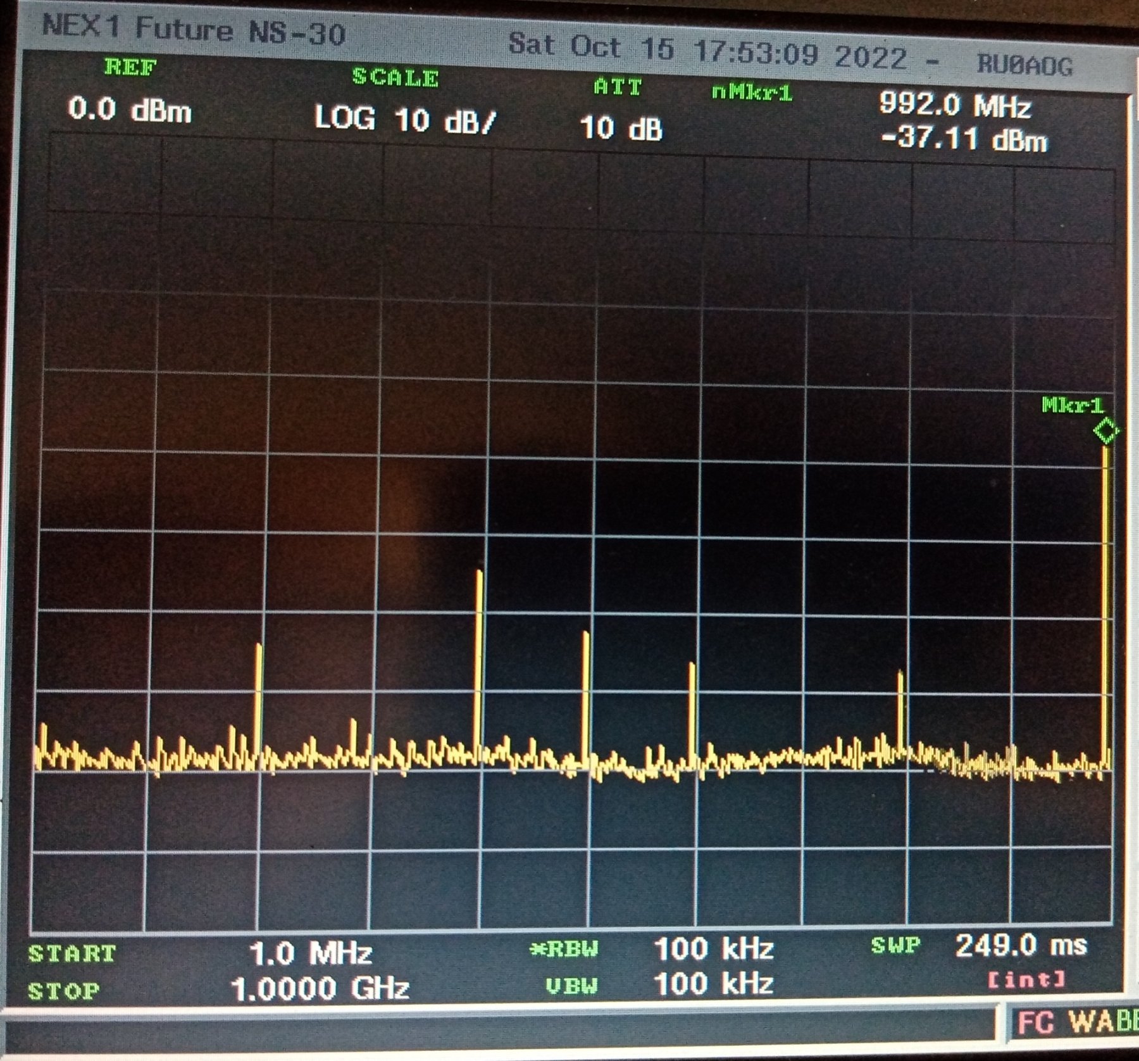Screen dimensions: 1139x1061
Task: Select the REF label
Action: [x=131, y=67]
